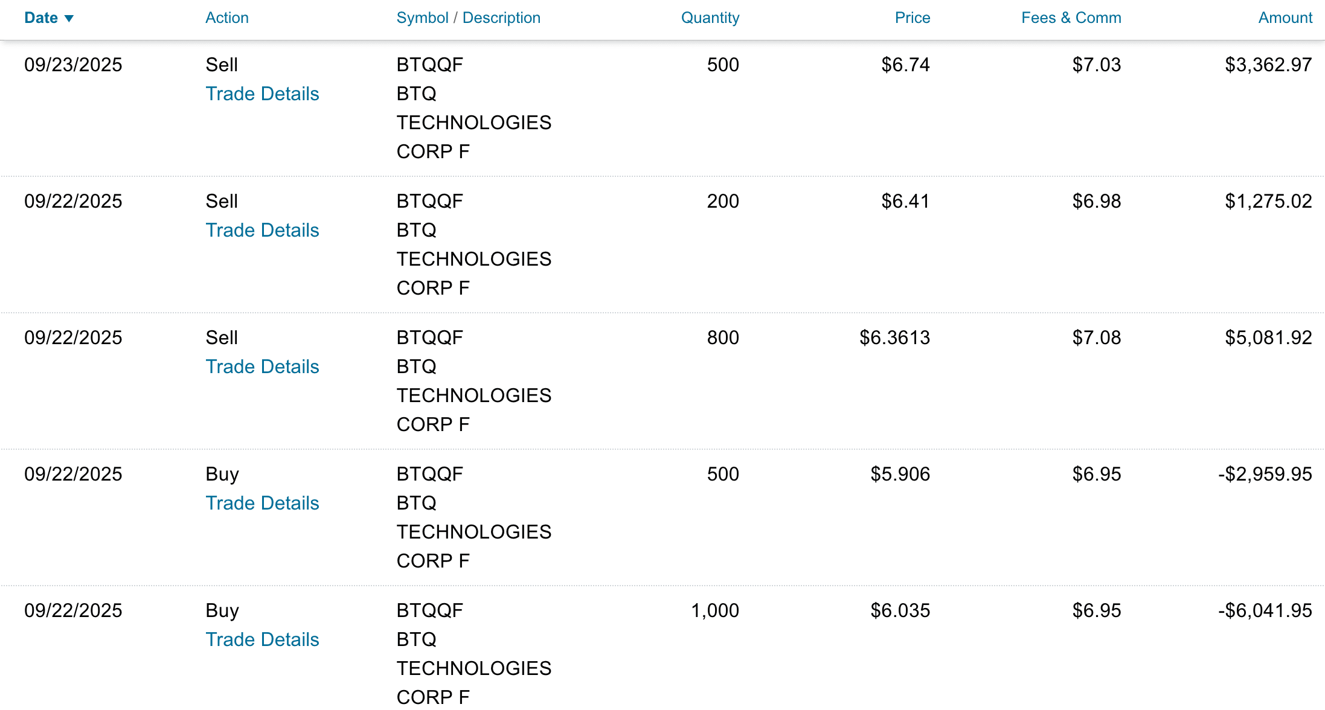Sort transactions by the Date header
This screenshot has height=710, width=1325.
coord(40,18)
